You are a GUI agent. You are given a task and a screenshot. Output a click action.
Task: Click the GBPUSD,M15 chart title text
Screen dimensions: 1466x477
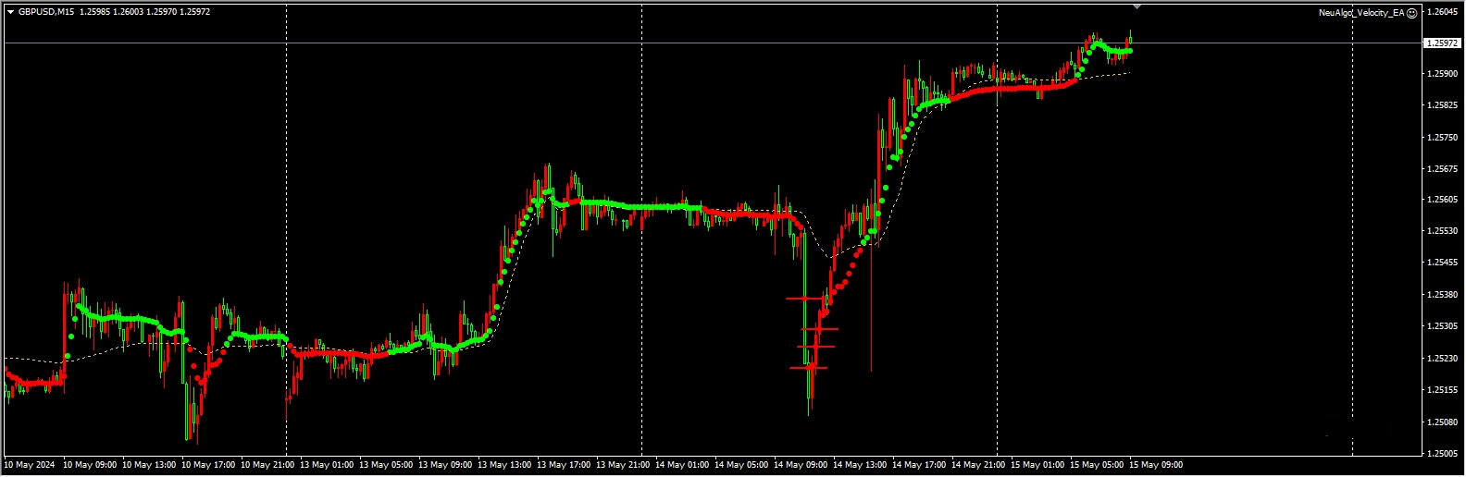click(x=47, y=12)
